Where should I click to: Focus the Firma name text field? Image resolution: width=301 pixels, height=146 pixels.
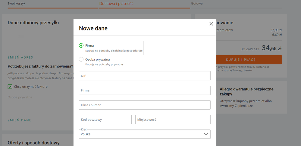pos(144,90)
